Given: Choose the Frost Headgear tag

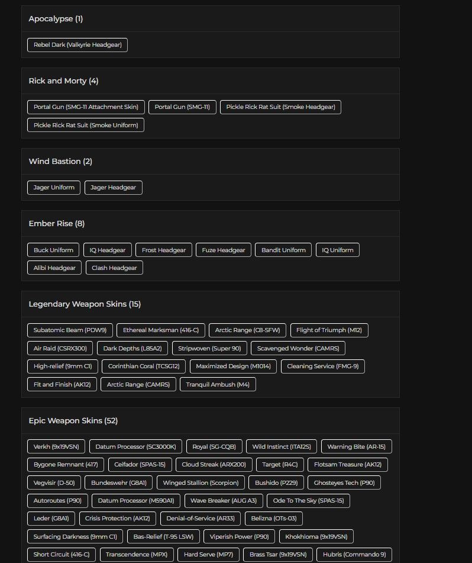Looking at the screenshot, I should point(164,250).
